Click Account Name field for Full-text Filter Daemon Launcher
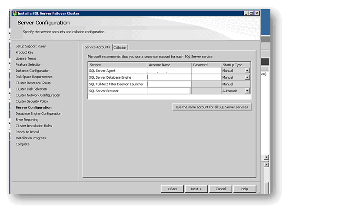The height and width of the screenshot is (212, 356). (169, 84)
